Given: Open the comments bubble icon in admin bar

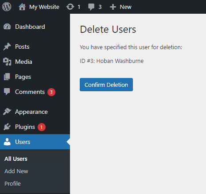Looking at the screenshot, I should pyautogui.click(x=91, y=7).
